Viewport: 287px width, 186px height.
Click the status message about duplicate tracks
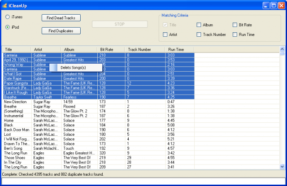pos(53,174)
